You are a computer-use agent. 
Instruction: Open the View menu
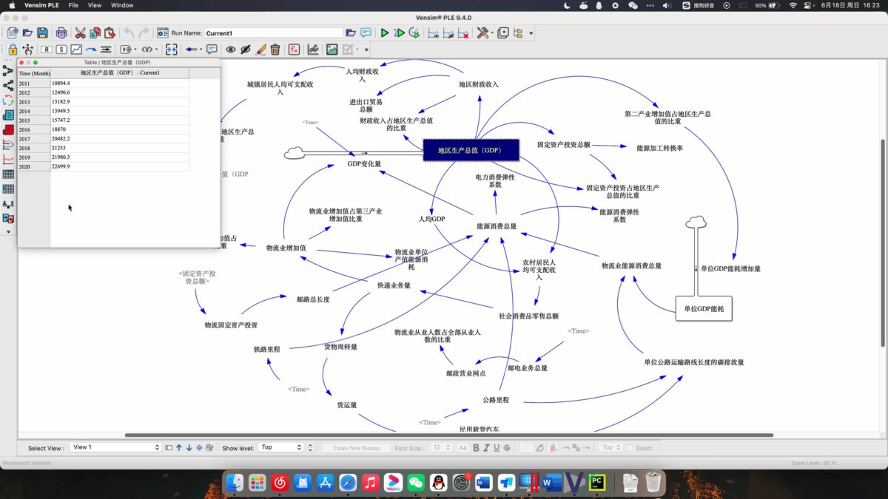95,5
